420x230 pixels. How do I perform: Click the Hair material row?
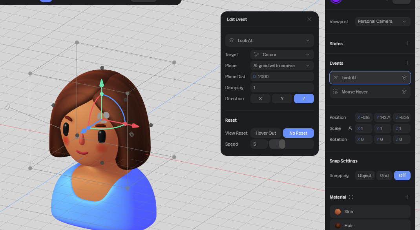[370, 225]
